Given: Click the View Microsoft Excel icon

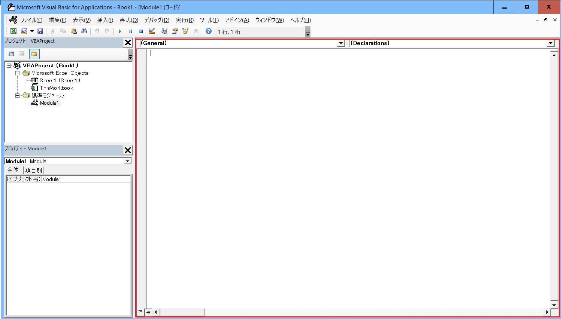Looking at the screenshot, I should click(x=13, y=31).
